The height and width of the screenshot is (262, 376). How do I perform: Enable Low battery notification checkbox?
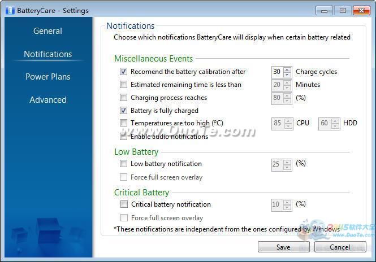click(123, 164)
